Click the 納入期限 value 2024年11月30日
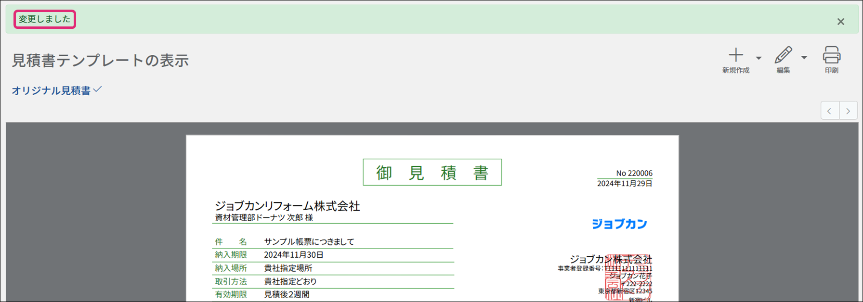This screenshot has width=863, height=302. (x=293, y=255)
